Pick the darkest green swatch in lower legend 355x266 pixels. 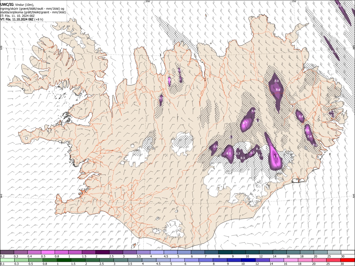(64, 260)
